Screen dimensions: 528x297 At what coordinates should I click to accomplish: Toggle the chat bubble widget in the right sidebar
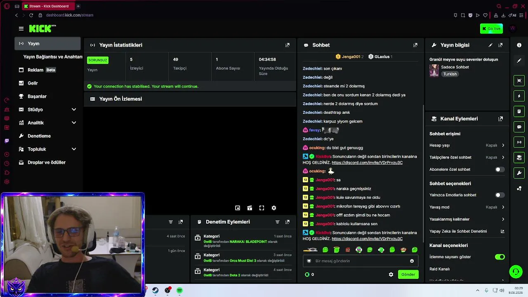click(519, 127)
